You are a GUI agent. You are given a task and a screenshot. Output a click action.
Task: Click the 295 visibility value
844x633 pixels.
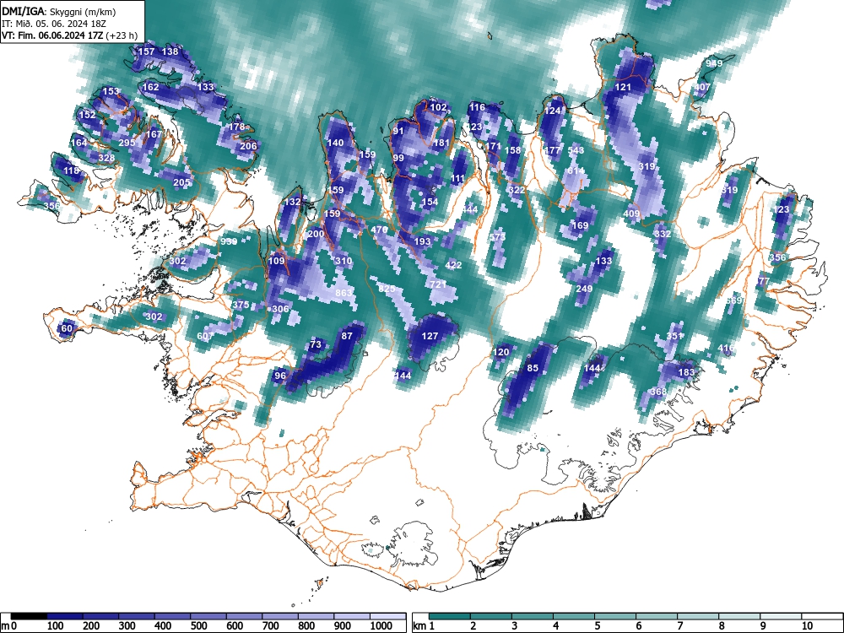tap(127, 143)
